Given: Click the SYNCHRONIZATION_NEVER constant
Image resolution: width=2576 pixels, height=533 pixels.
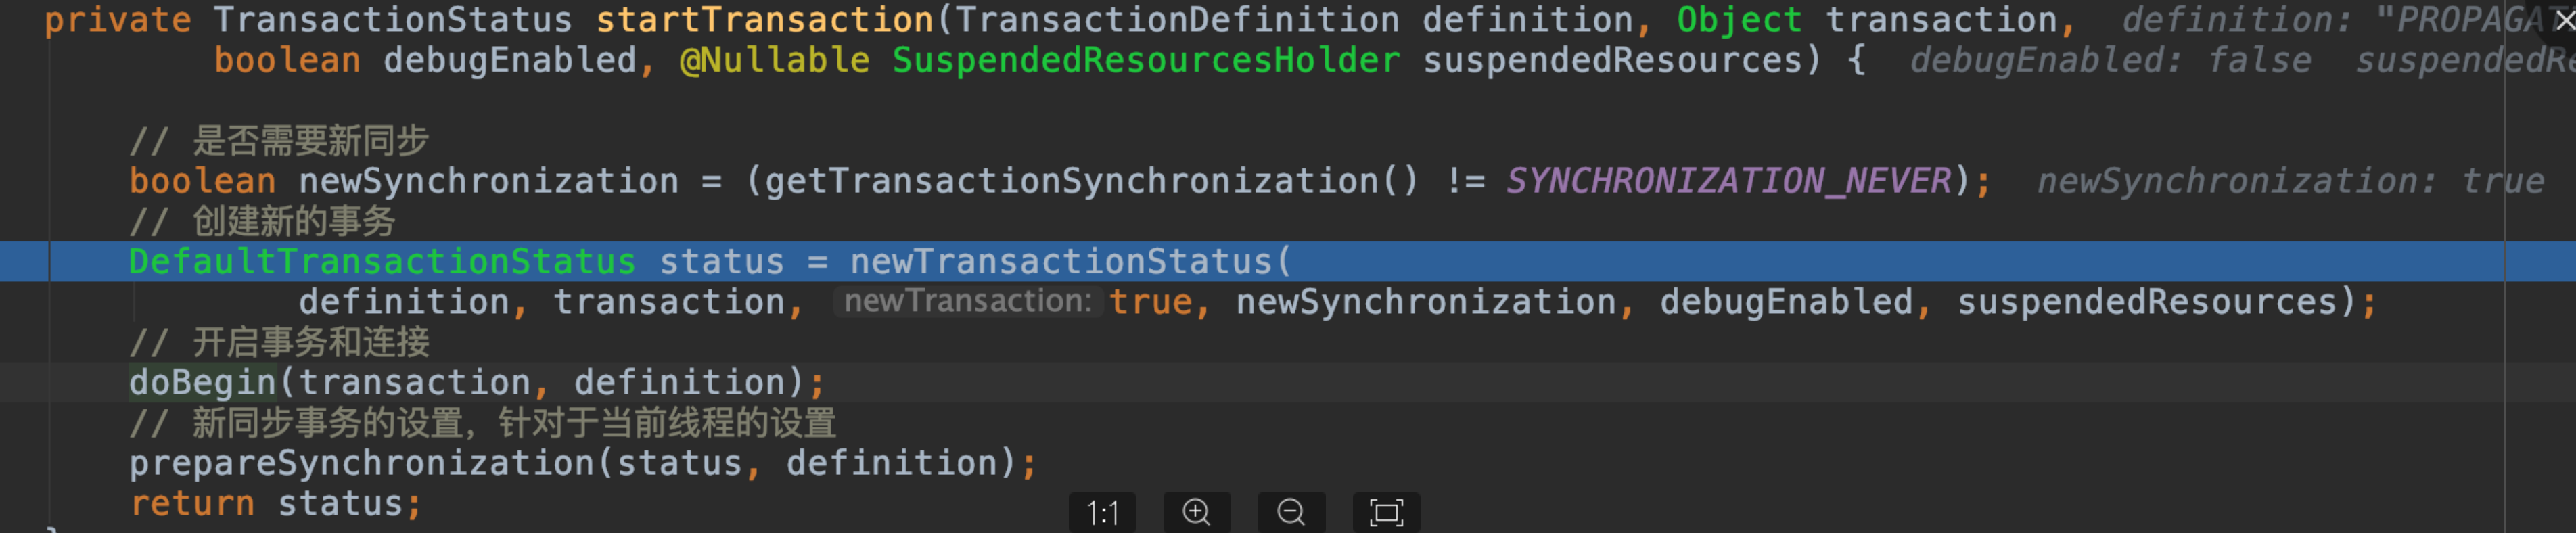Looking at the screenshot, I should (x=1729, y=181).
